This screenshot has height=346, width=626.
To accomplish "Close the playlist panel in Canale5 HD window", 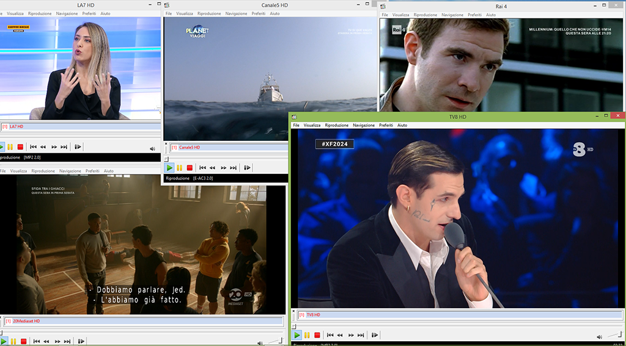I will (x=166, y=143).
